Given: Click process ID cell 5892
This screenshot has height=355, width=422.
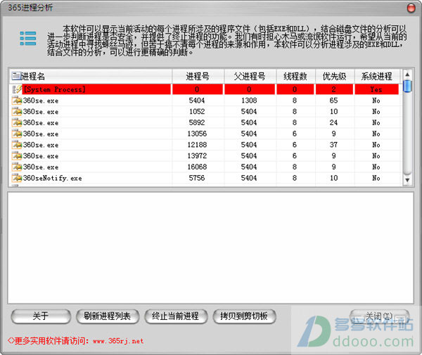Looking at the screenshot, I should [x=197, y=122].
